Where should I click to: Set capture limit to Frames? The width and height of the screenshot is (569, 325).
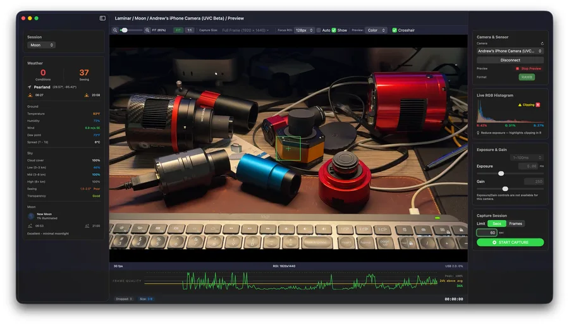pyautogui.click(x=515, y=223)
